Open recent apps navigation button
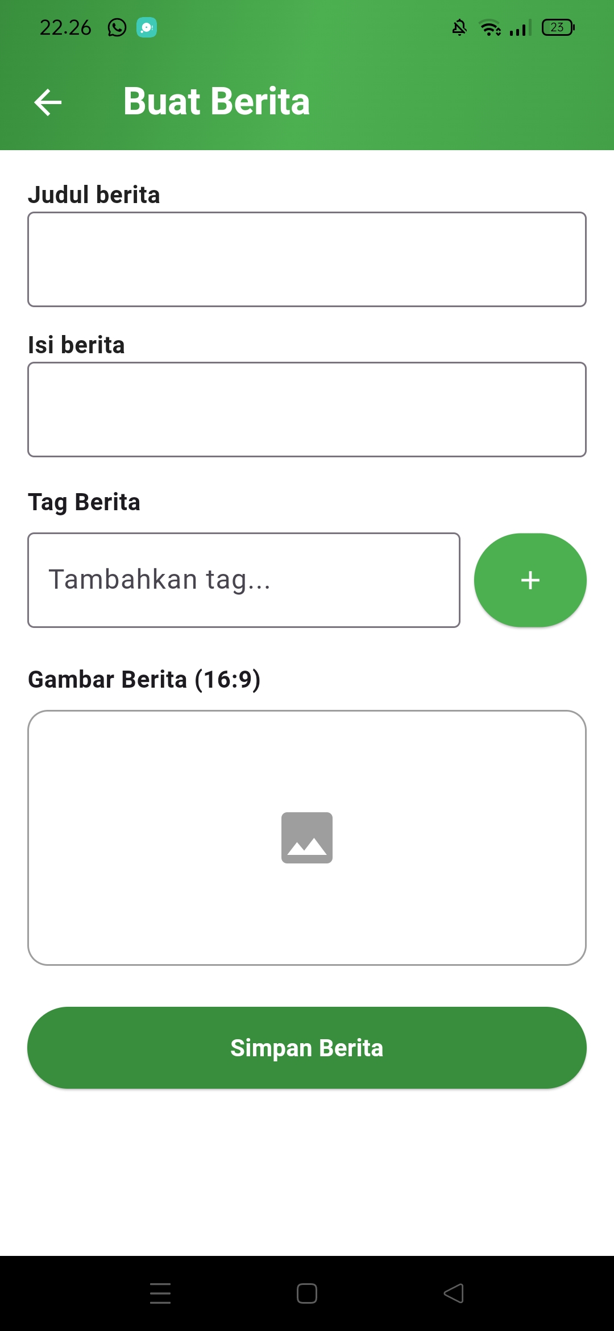The image size is (614, 1331). (x=160, y=1293)
